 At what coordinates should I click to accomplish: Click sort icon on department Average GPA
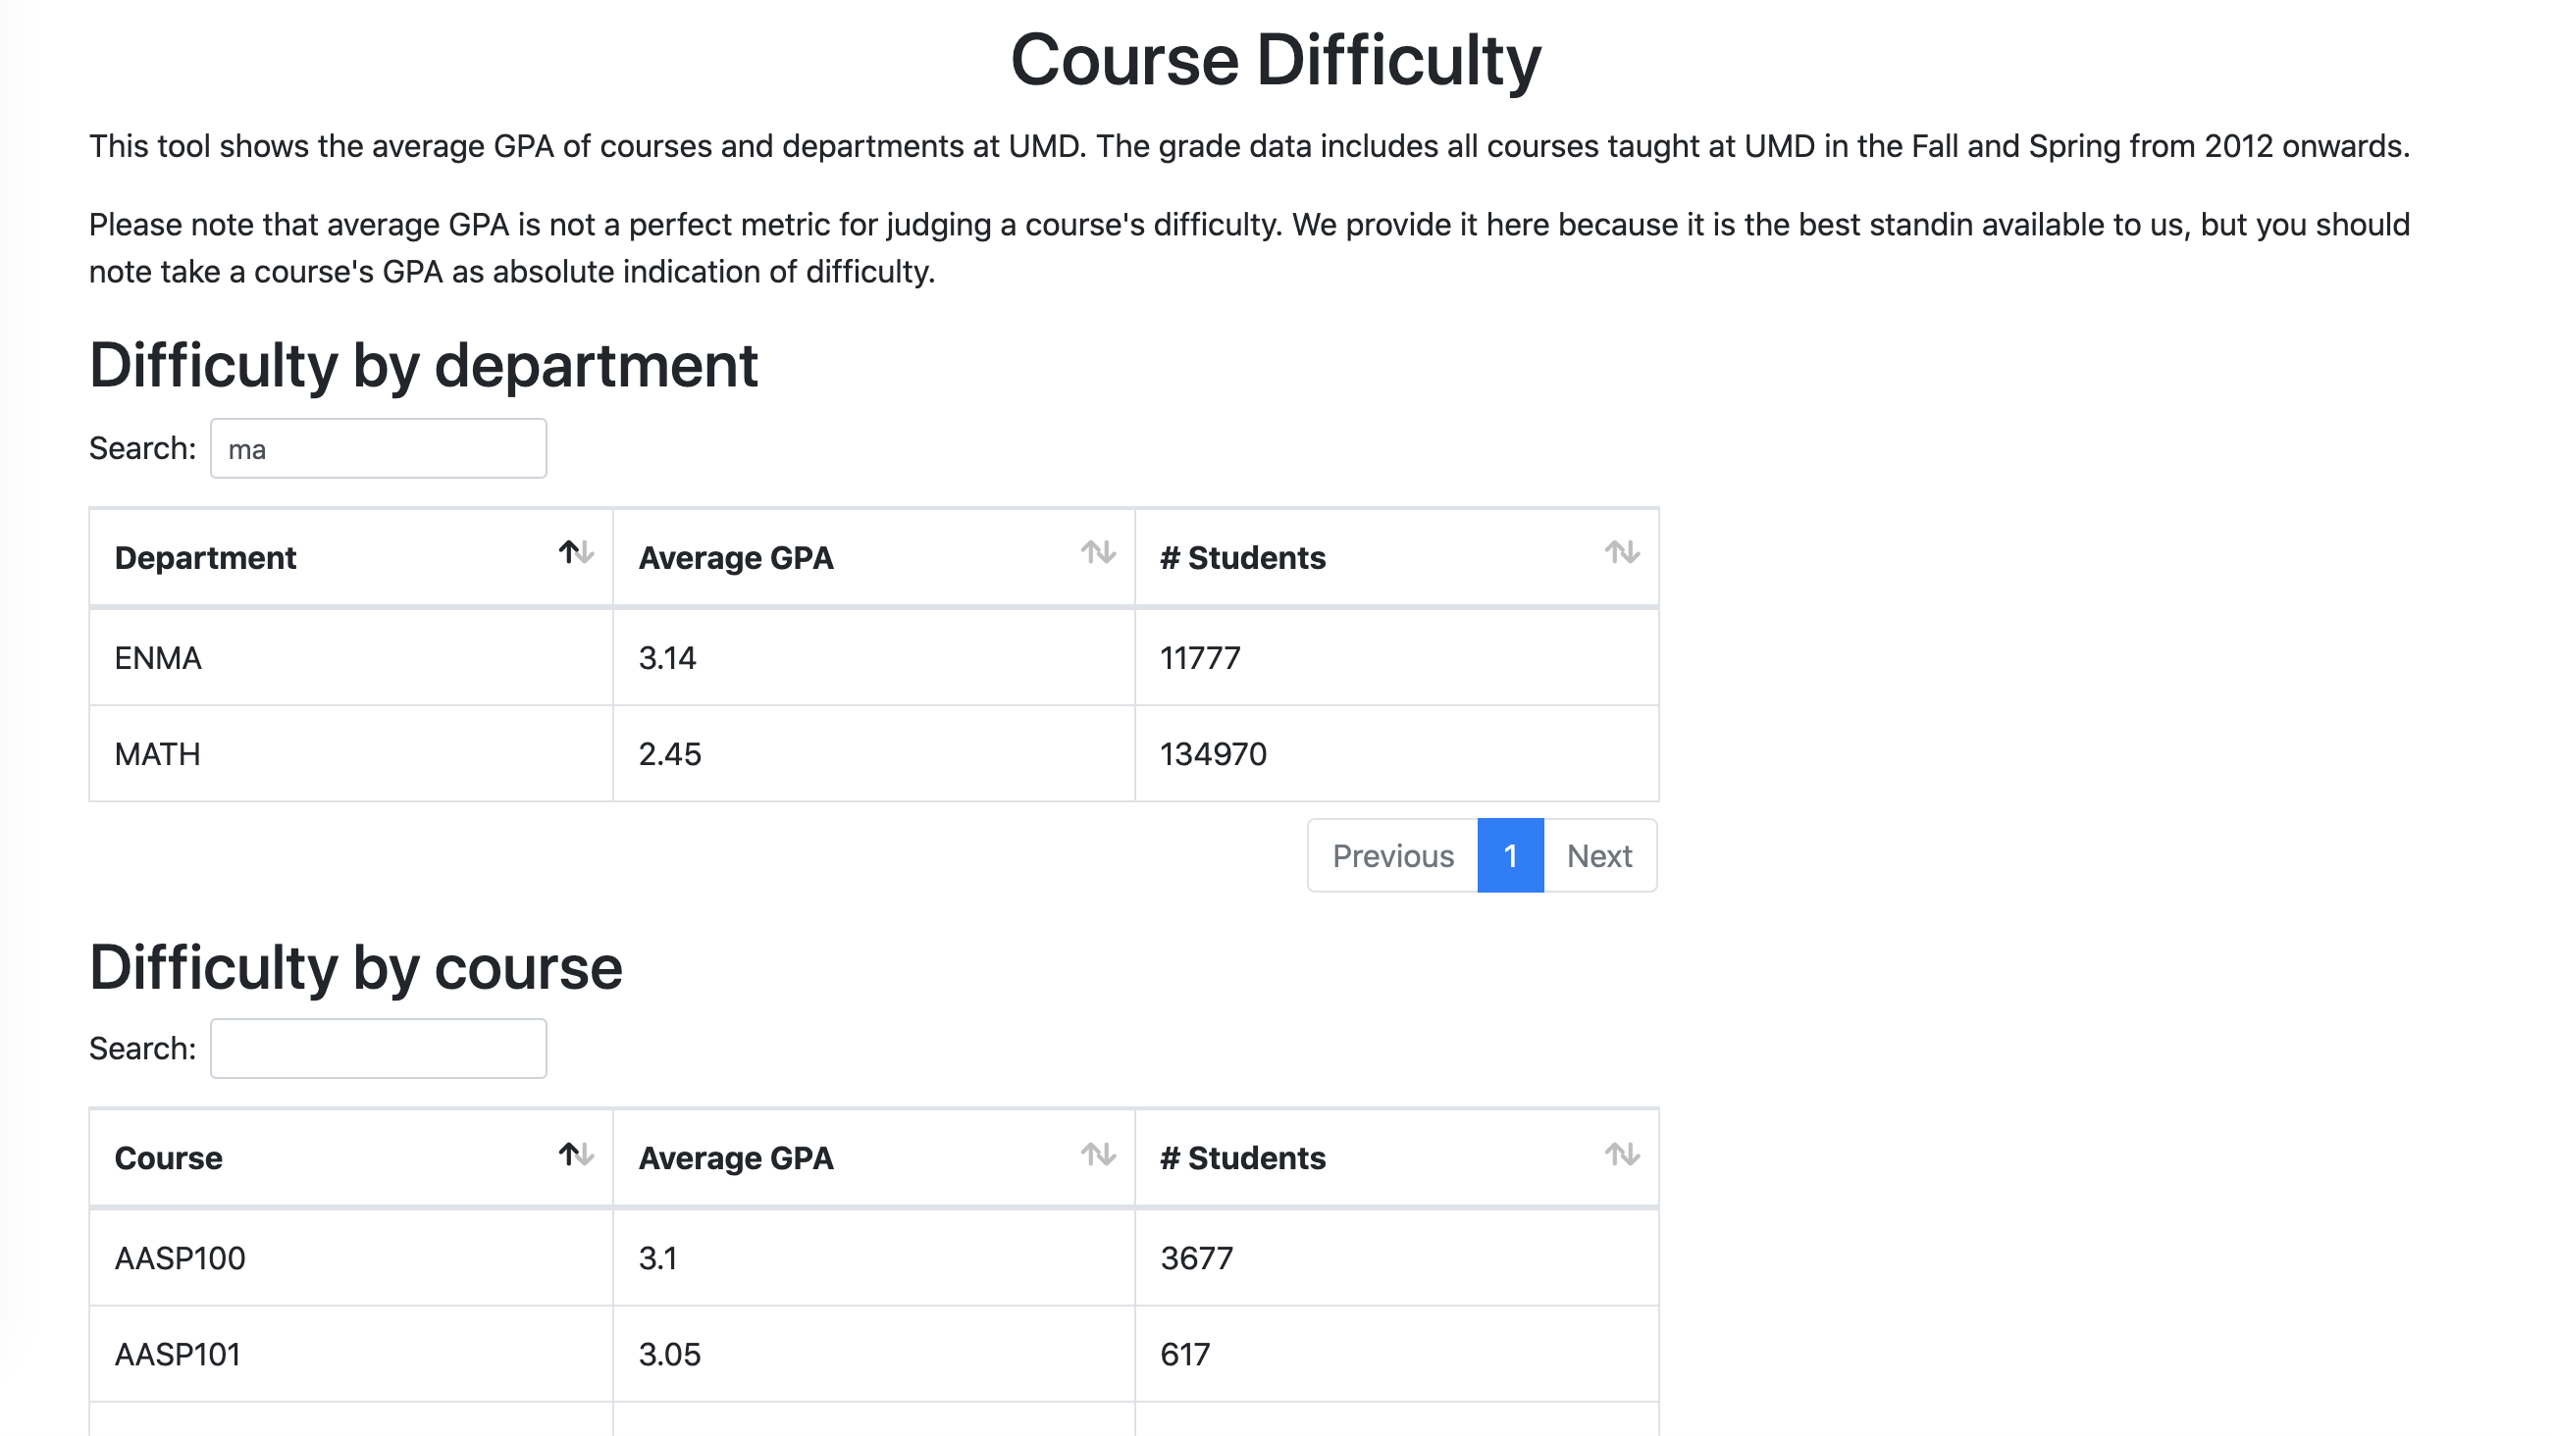pyautogui.click(x=1098, y=552)
